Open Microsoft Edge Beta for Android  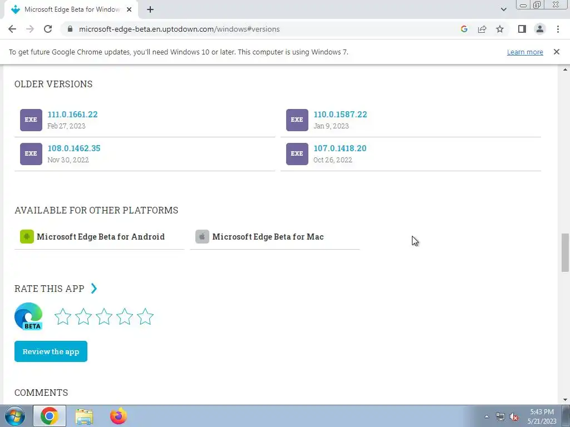(x=101, y=237)
